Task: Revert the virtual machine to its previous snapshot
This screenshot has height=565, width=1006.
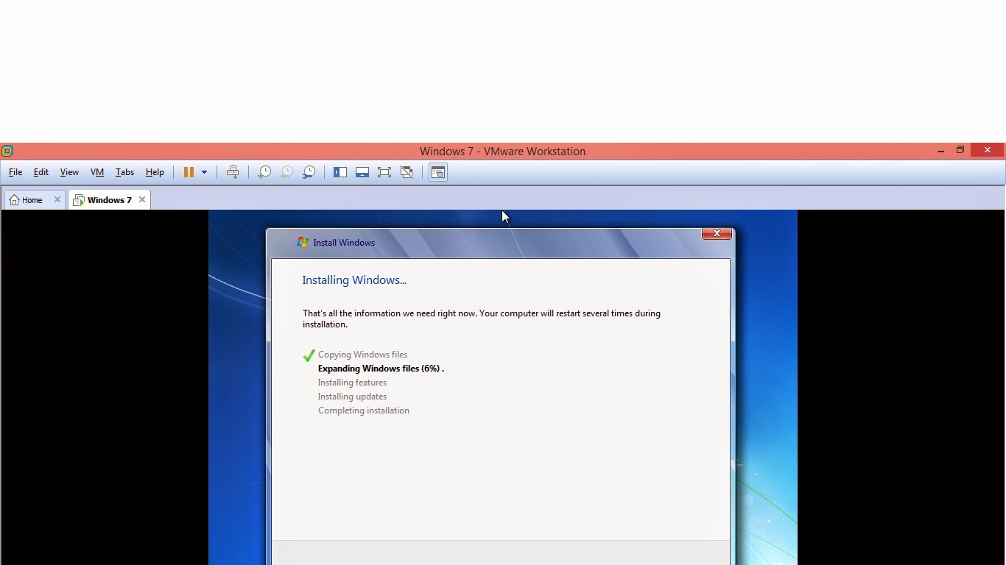Action: point(286,172)
